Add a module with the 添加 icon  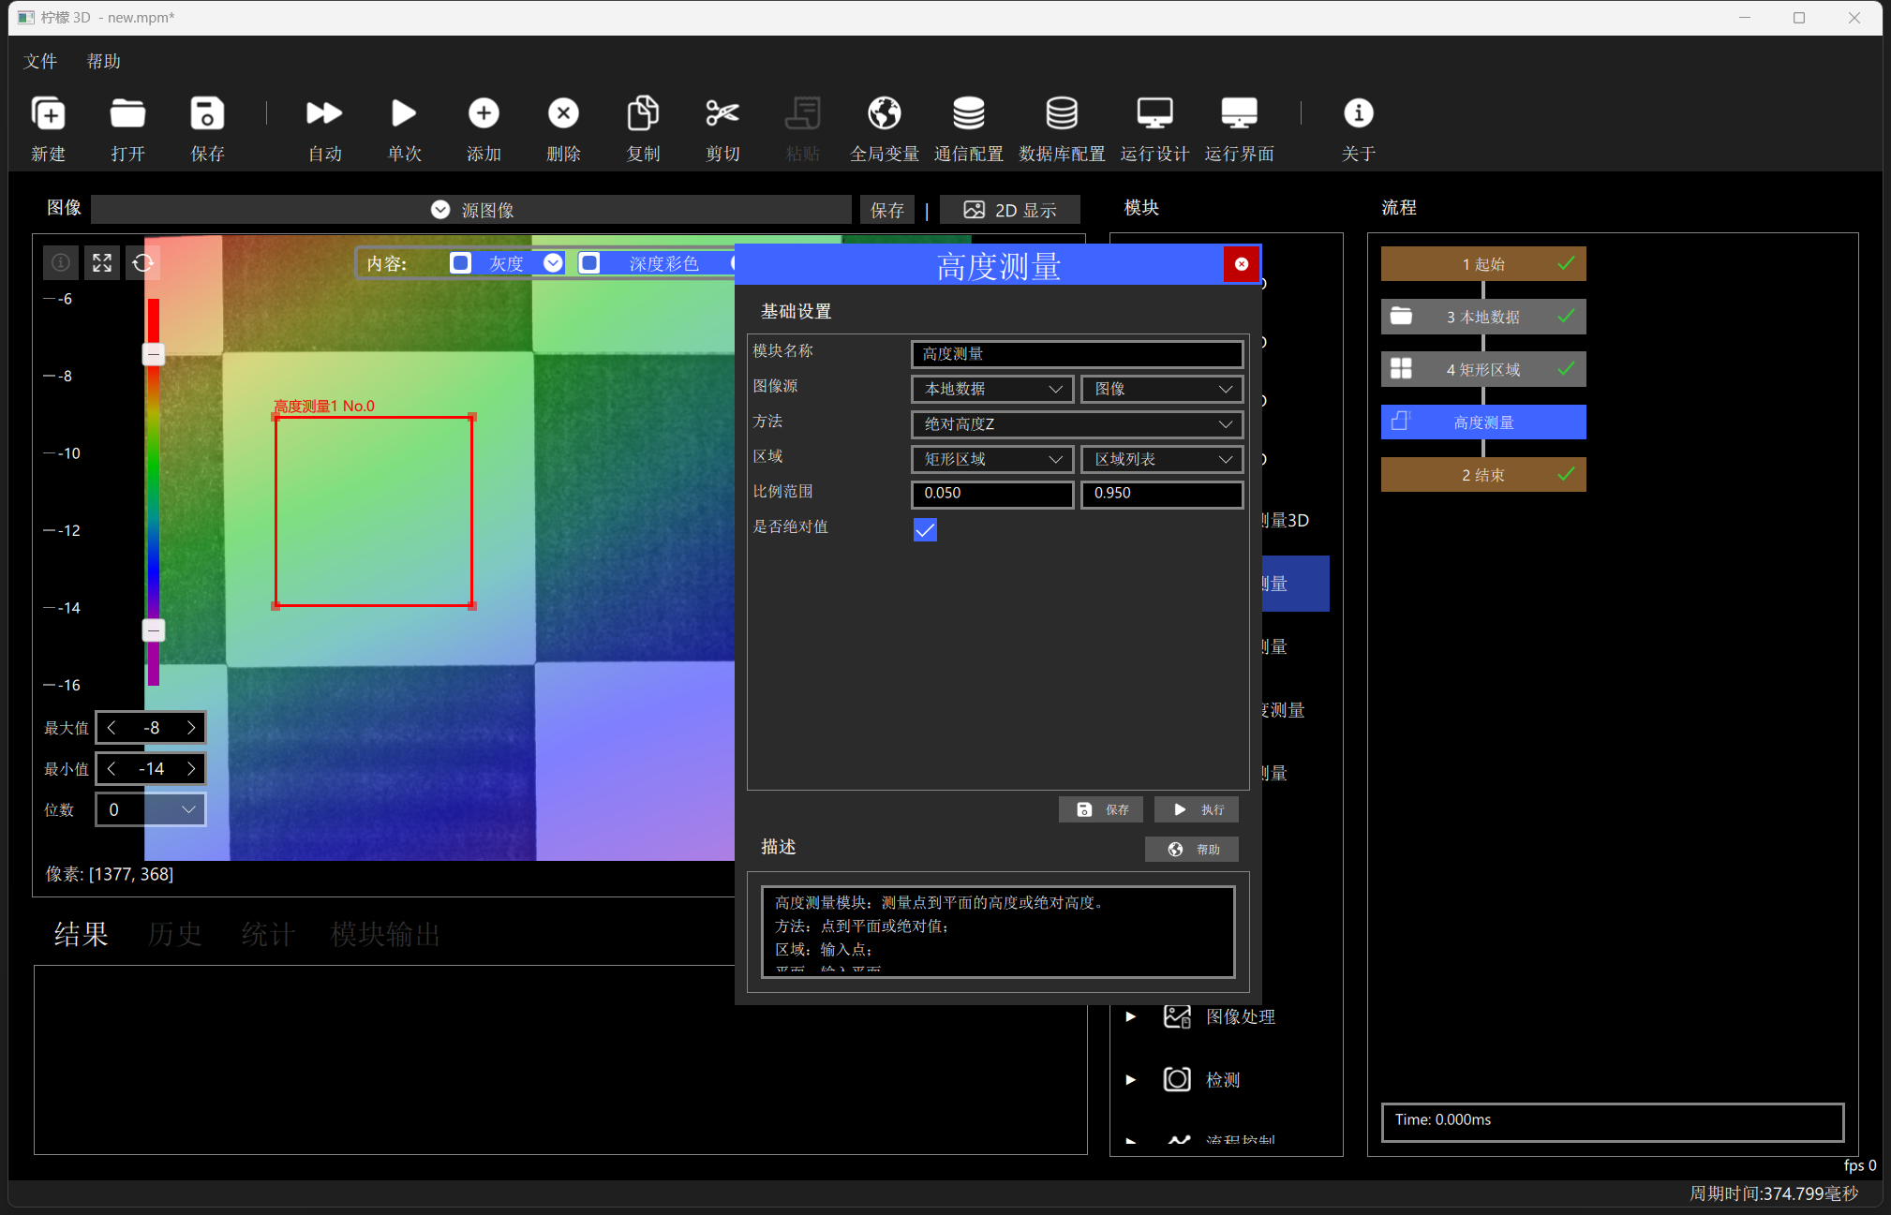[x=484, y=114]
